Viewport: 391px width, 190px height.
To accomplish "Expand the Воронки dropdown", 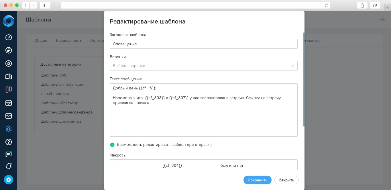I will click(203, 66).
